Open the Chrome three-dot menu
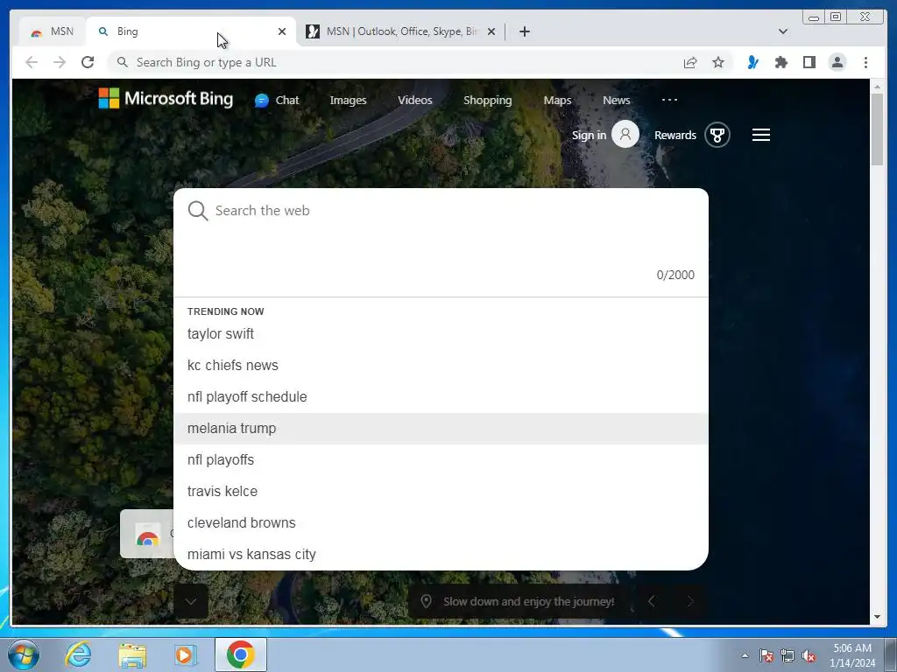This screenshot has height=672, width=897. pyautogui.click(x=865, y=62)
